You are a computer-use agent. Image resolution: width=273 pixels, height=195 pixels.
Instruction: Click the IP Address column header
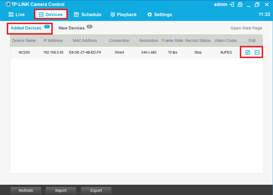53,41
